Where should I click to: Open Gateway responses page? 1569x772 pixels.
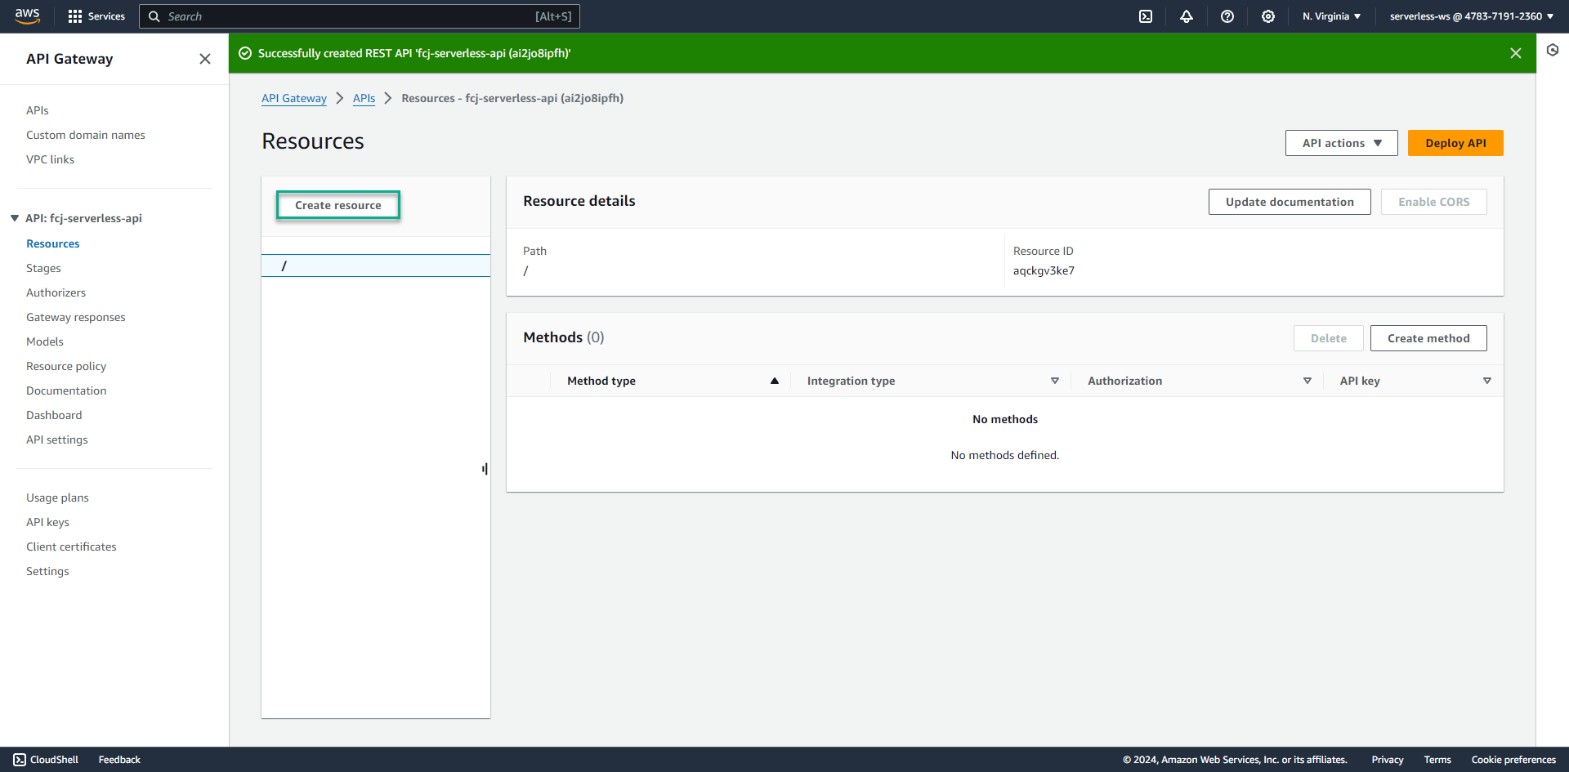(x=76, y=317)
